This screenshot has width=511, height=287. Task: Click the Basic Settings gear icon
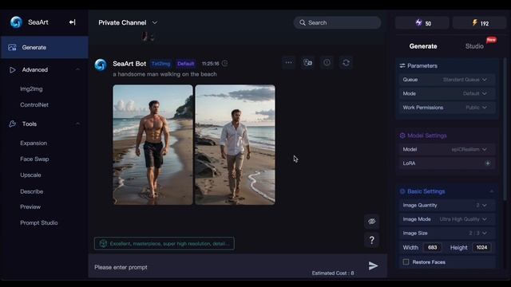(402, 191)
